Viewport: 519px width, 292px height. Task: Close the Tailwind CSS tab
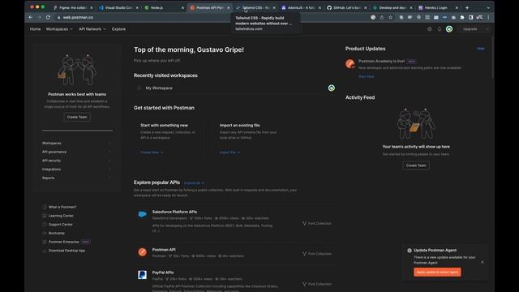(274, 7)
